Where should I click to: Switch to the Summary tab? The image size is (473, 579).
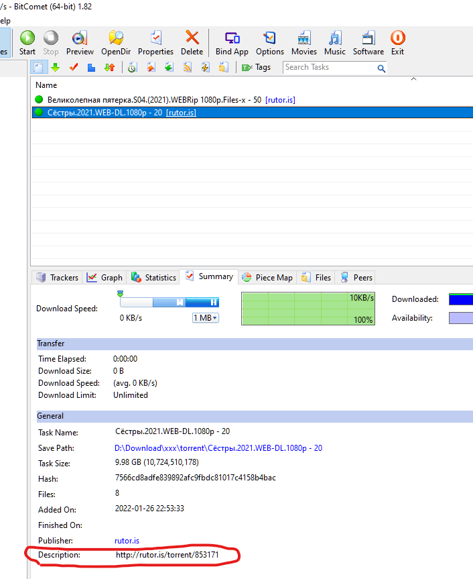[x=209, y=276]
